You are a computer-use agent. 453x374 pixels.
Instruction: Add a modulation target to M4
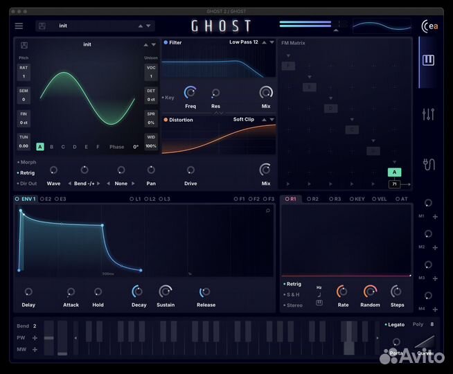coord(435,310)
